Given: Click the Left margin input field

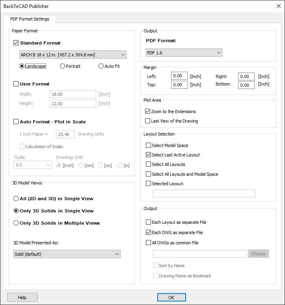Looking at the screenshot, I should pos(179,76).
